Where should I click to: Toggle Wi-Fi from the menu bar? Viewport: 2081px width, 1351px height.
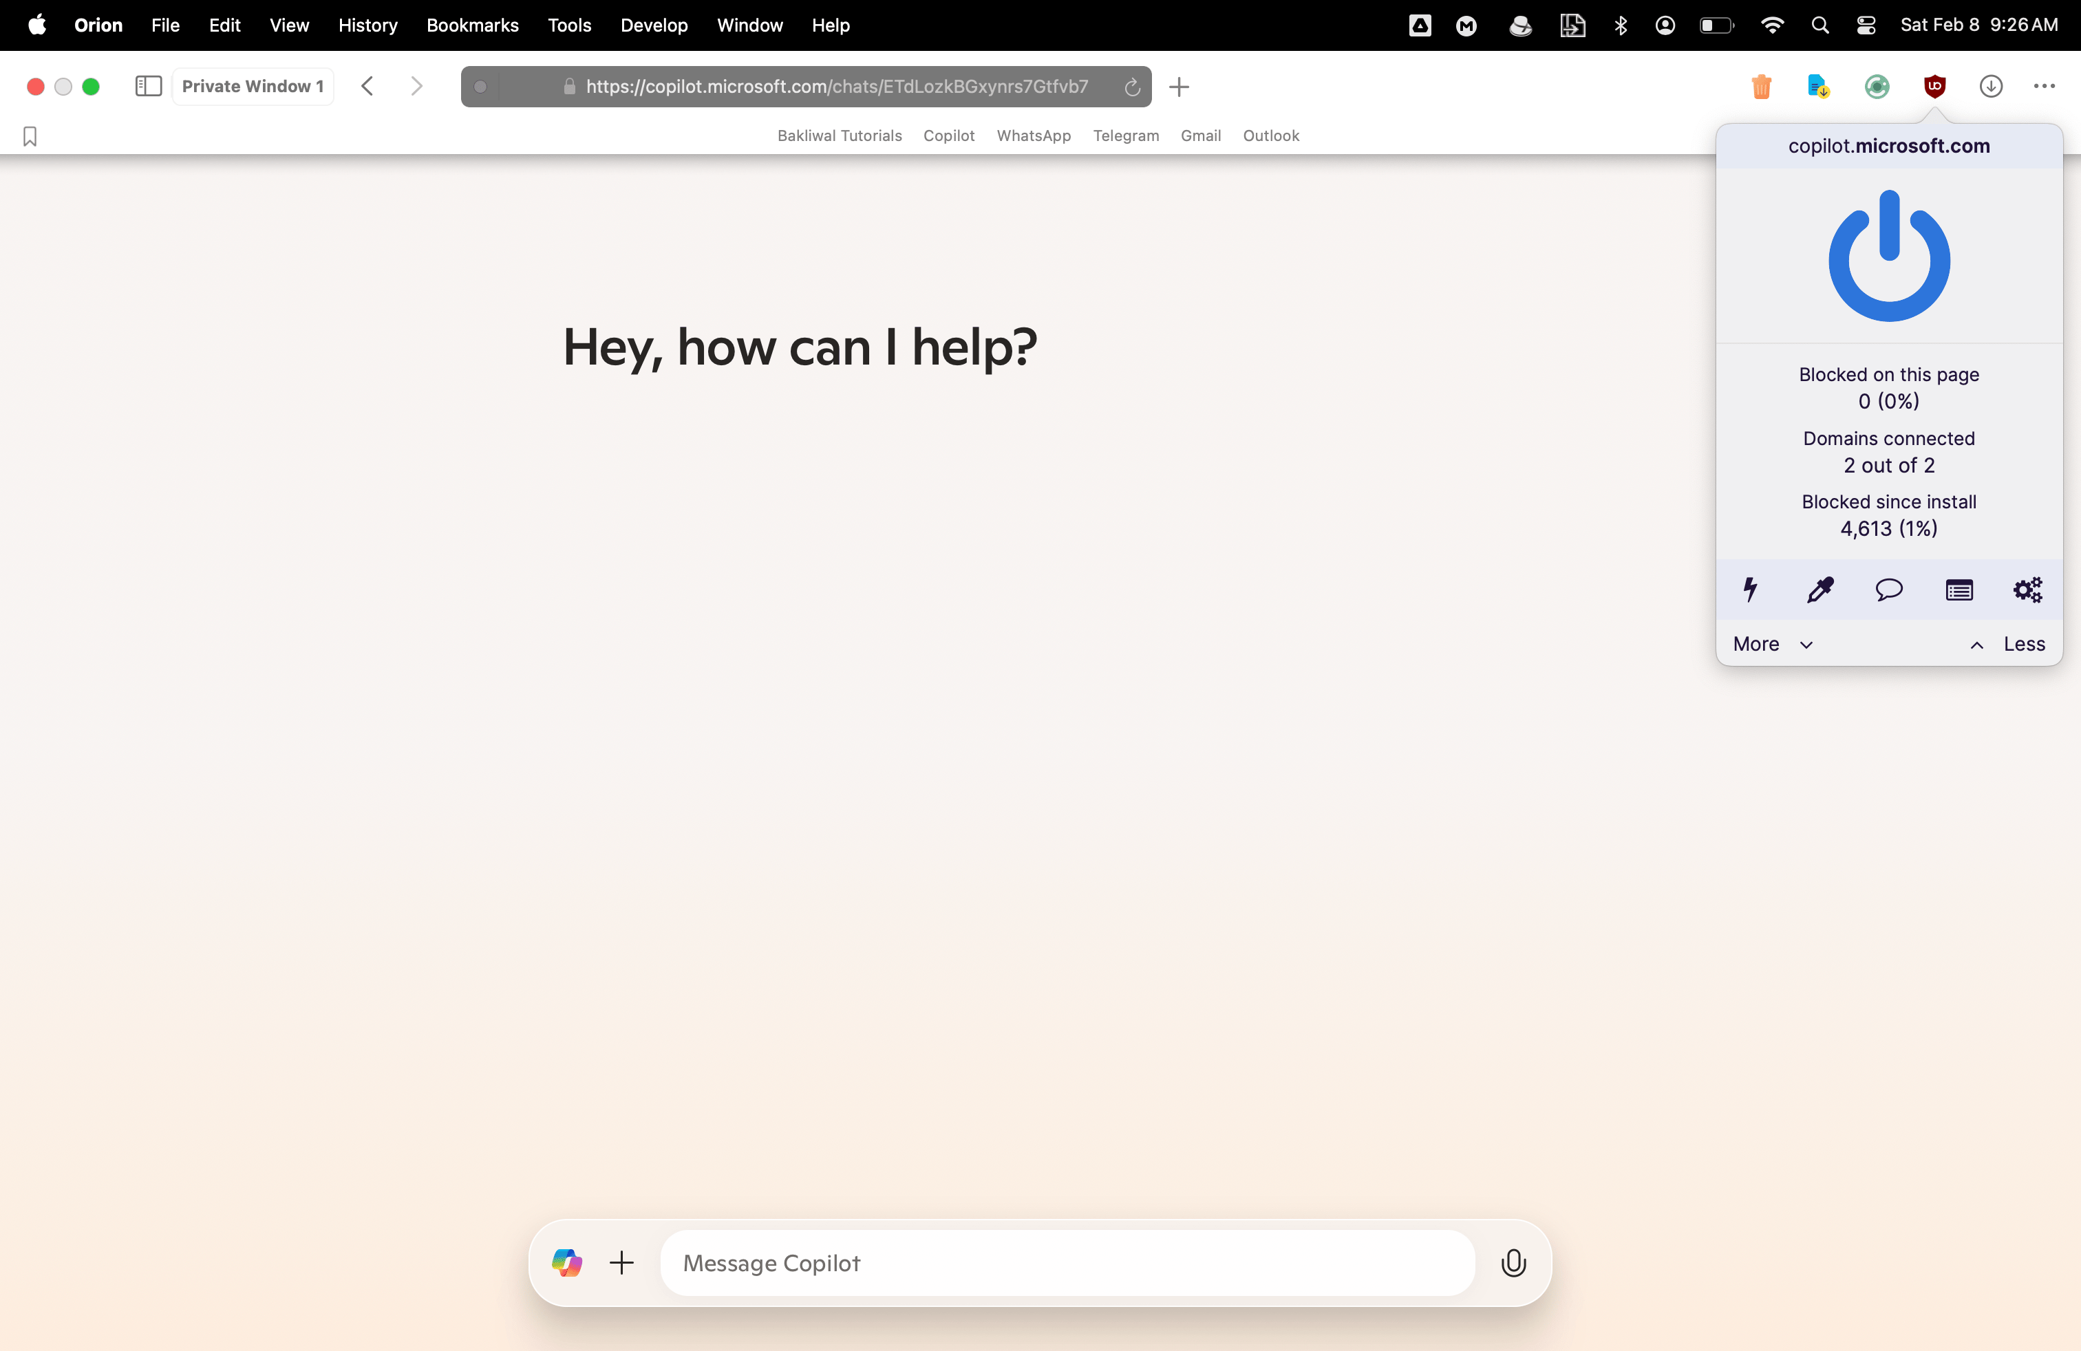coord(1772,25)
